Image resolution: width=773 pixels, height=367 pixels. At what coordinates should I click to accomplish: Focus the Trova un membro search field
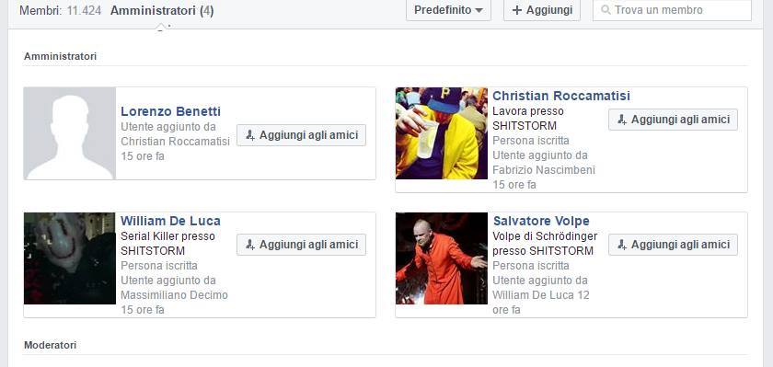pos(672,10)
